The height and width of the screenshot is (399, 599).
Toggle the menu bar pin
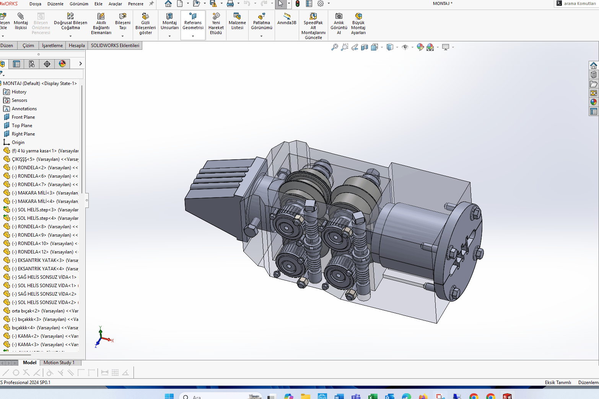click(x=151, y=4)
